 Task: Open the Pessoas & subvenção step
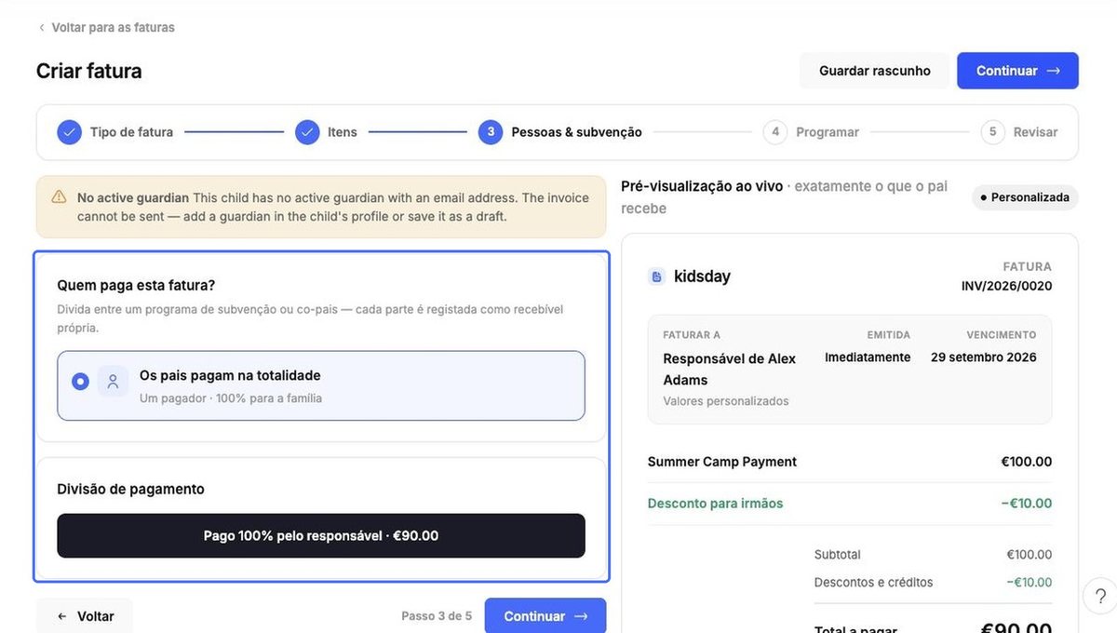click(560, 132)
